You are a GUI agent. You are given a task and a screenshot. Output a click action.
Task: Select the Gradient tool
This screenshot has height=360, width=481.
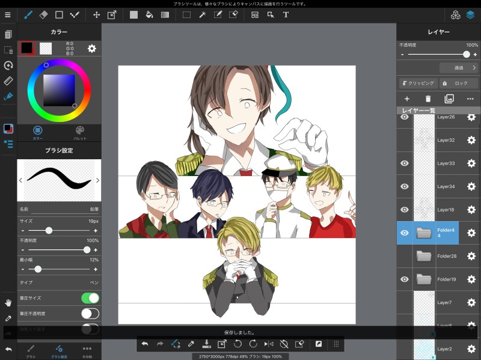point(165,14)
